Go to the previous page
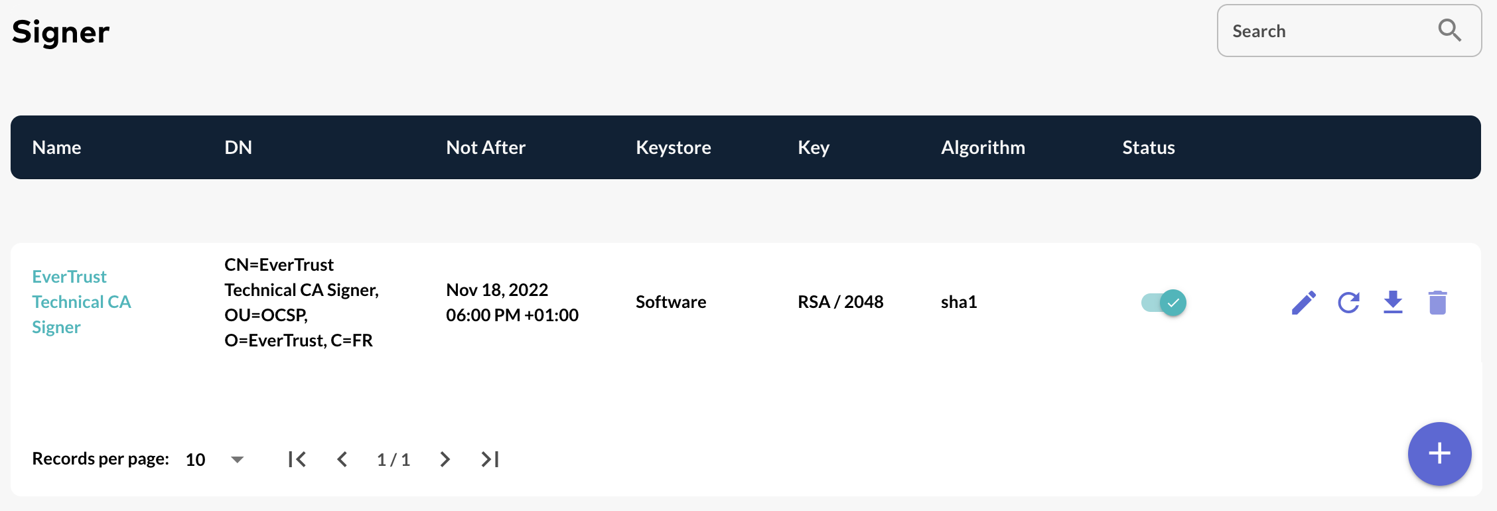Image resolution: width=1497 pixels, height=511 pixels. click(x=342, y=459)
